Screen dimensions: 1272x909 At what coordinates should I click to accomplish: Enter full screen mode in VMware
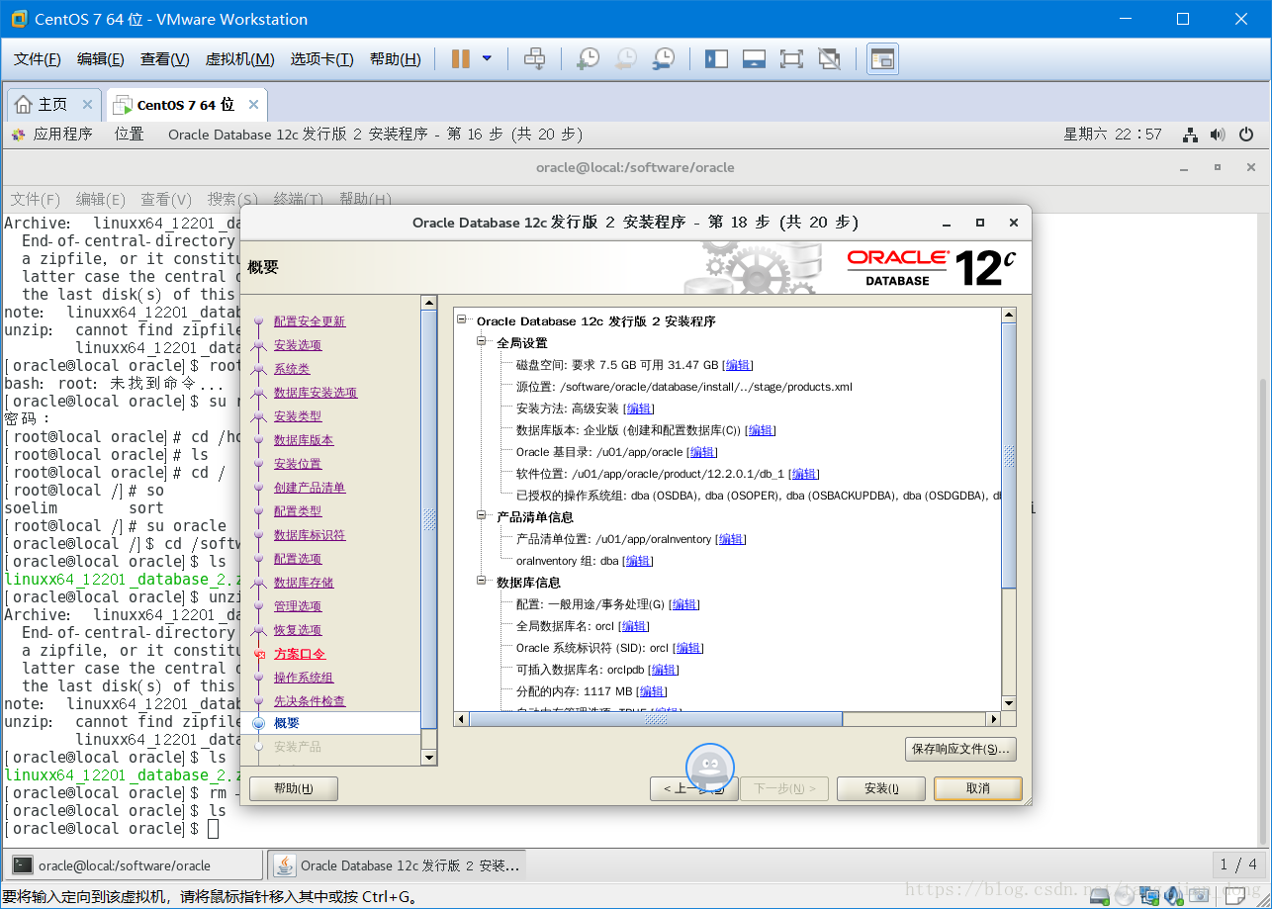[791, 59]
